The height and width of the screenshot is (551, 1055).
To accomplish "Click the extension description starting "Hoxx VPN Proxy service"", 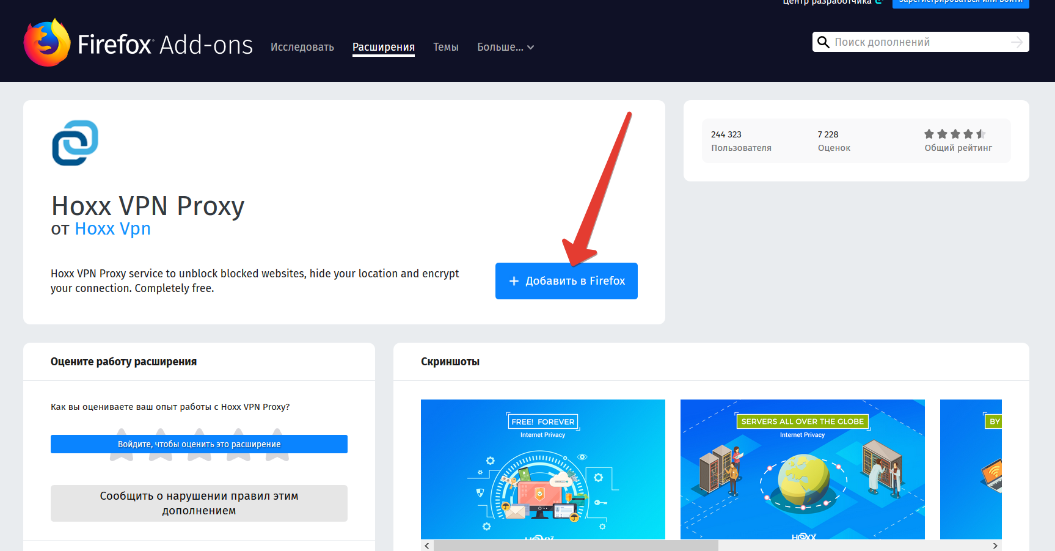I will click(255, 281).
